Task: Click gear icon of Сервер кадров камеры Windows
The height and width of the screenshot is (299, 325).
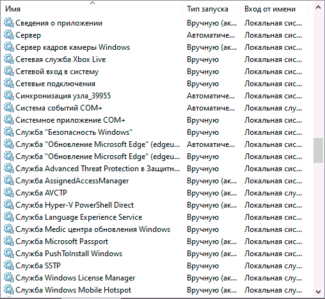Action: click(x=9, y=47)
